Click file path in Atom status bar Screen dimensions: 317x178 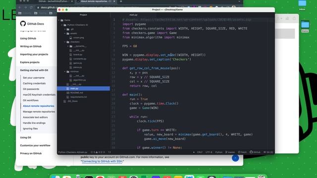[x=73, y=152]
